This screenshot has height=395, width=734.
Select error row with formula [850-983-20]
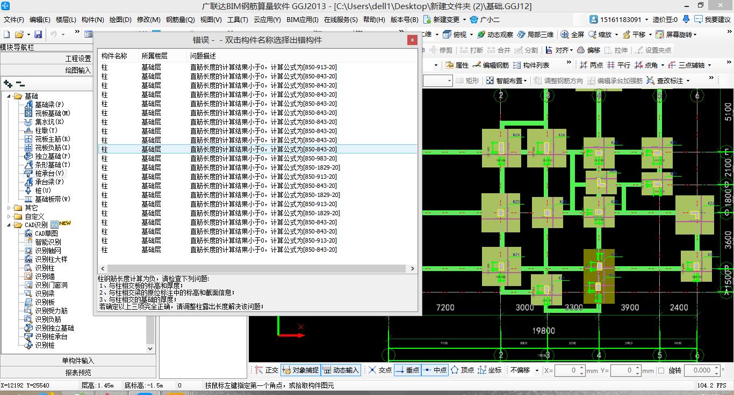[257, 158]
